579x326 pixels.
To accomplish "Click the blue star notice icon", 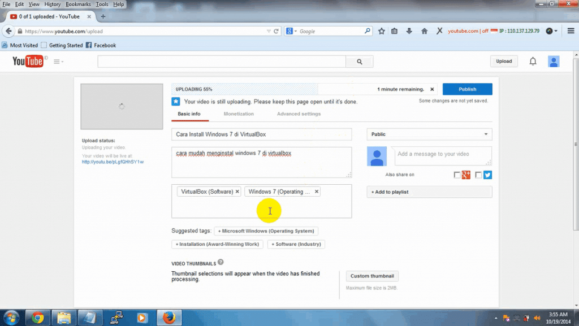I will (x=176, y=101).
